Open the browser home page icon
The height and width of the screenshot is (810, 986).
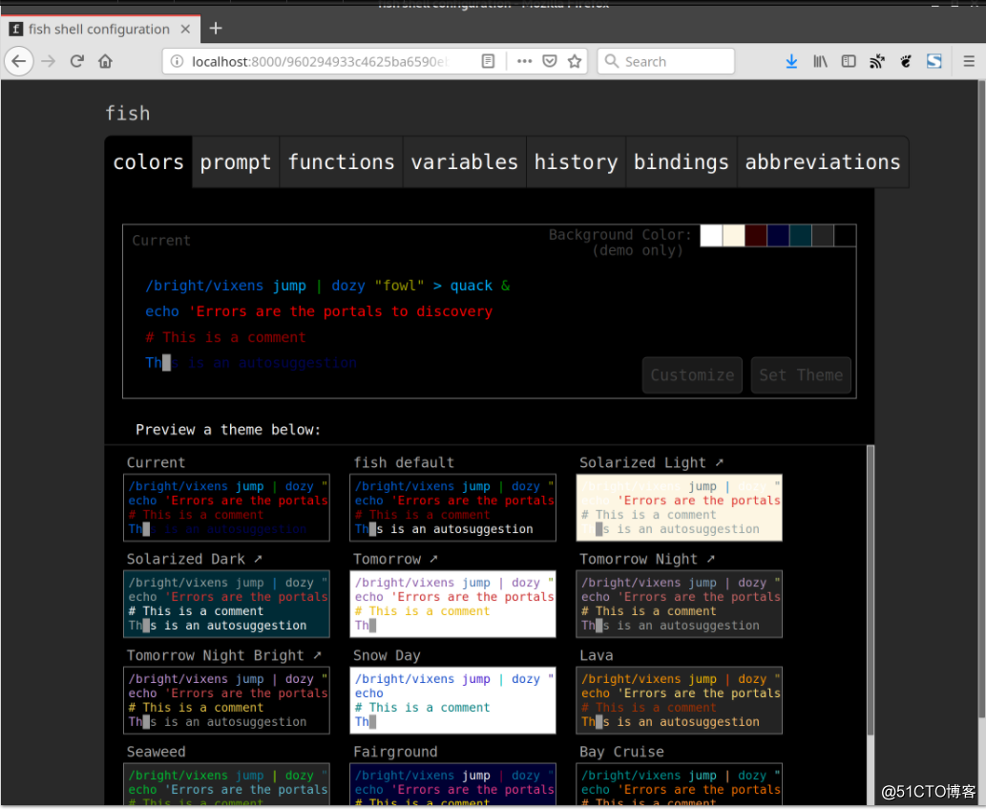click(x=105, y=61)
